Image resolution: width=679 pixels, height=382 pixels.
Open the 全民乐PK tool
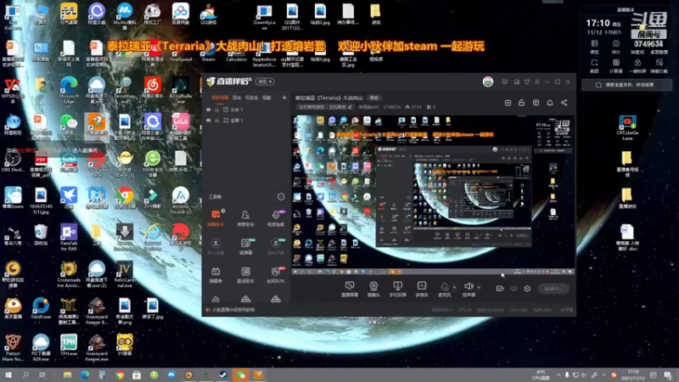275,274
